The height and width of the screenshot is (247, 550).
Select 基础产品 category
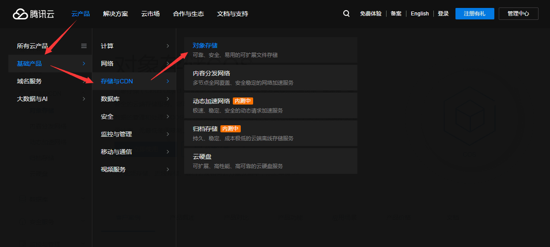29,64
